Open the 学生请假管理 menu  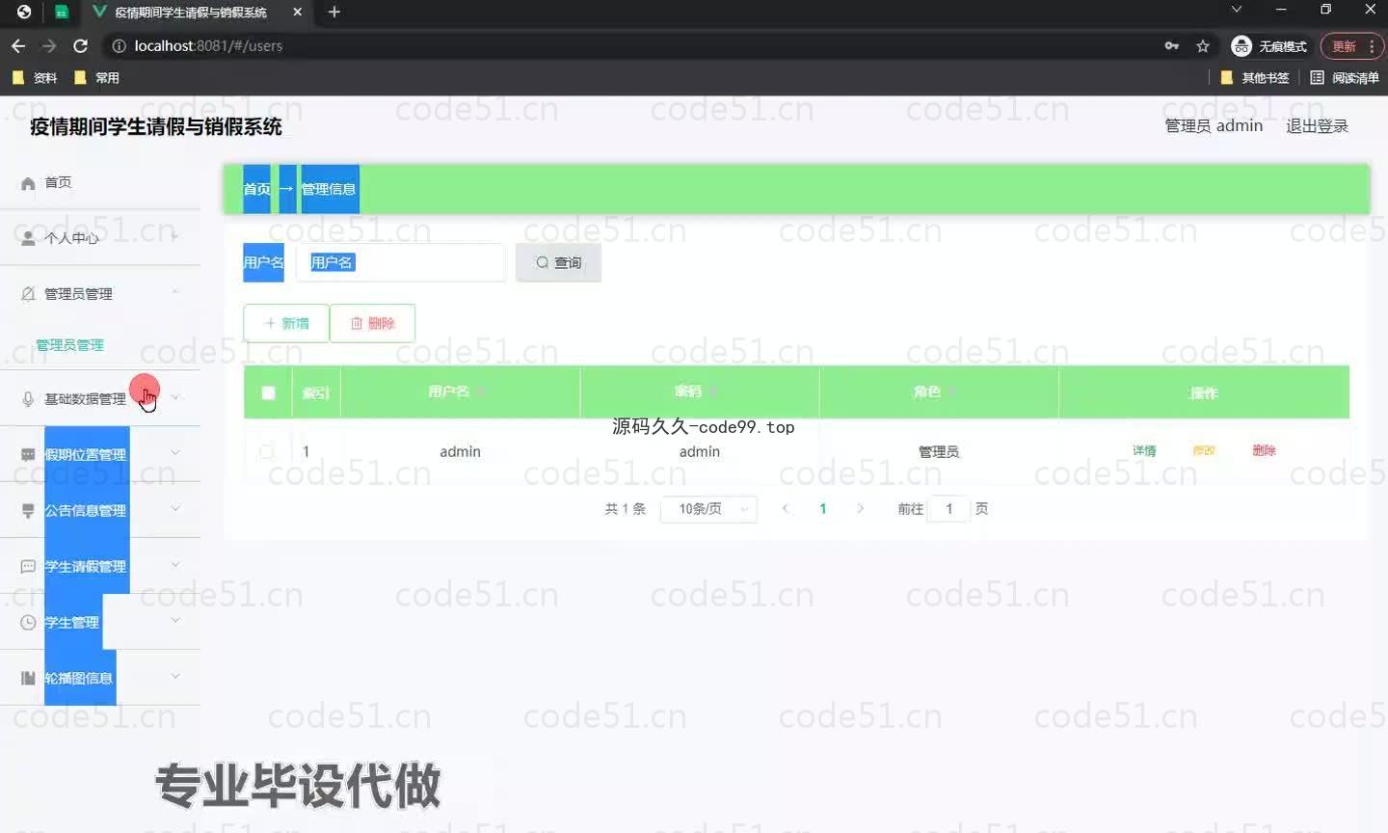point(100,566)
